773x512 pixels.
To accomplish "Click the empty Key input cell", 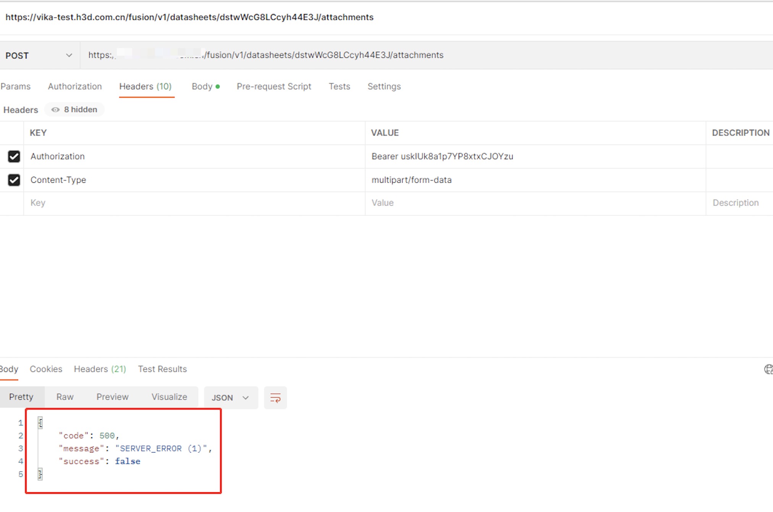I will [194, 203].
